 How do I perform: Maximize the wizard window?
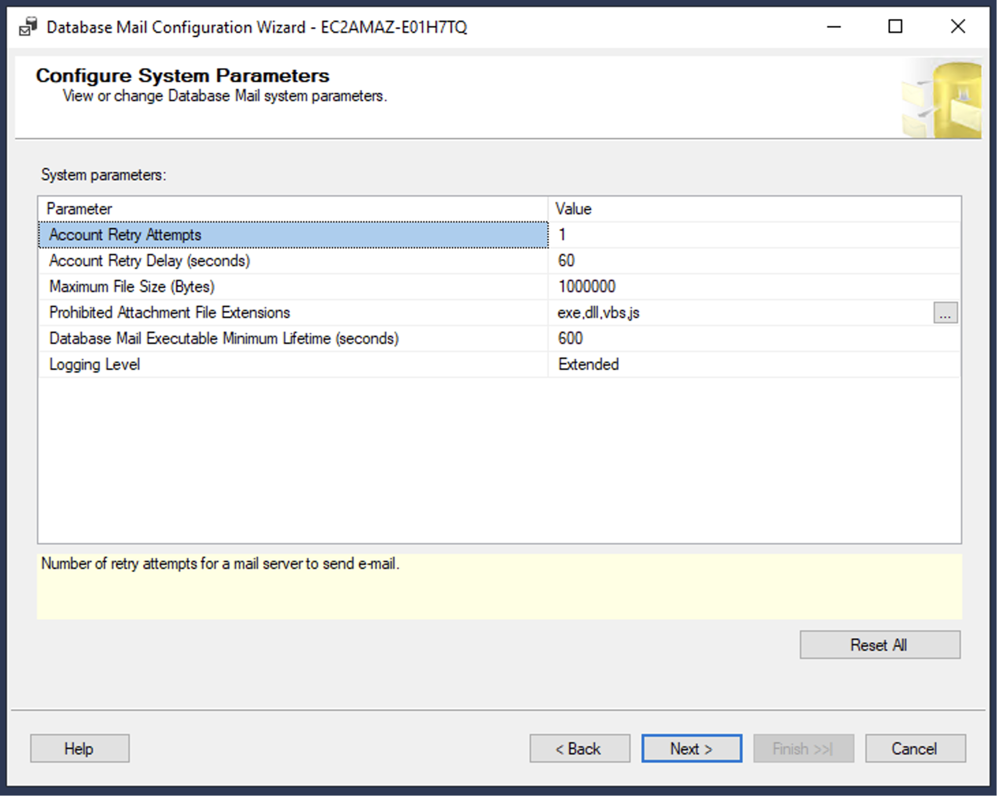tap(895, 27)
